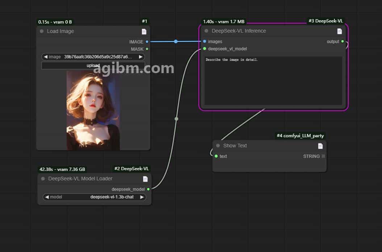This screenshot has height=252, width=382.
Task: Click the midpoint dot on the deepseek model link
Action: 176,119
